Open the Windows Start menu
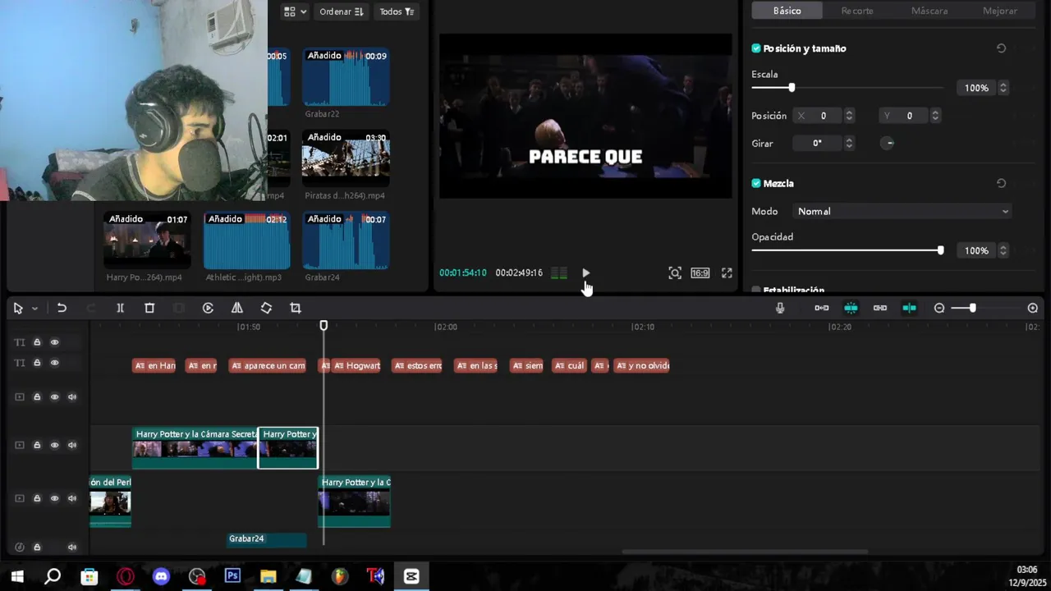 coord(17,576)
